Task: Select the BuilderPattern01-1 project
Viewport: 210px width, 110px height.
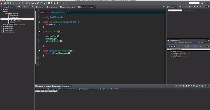Action: point(9,30)
